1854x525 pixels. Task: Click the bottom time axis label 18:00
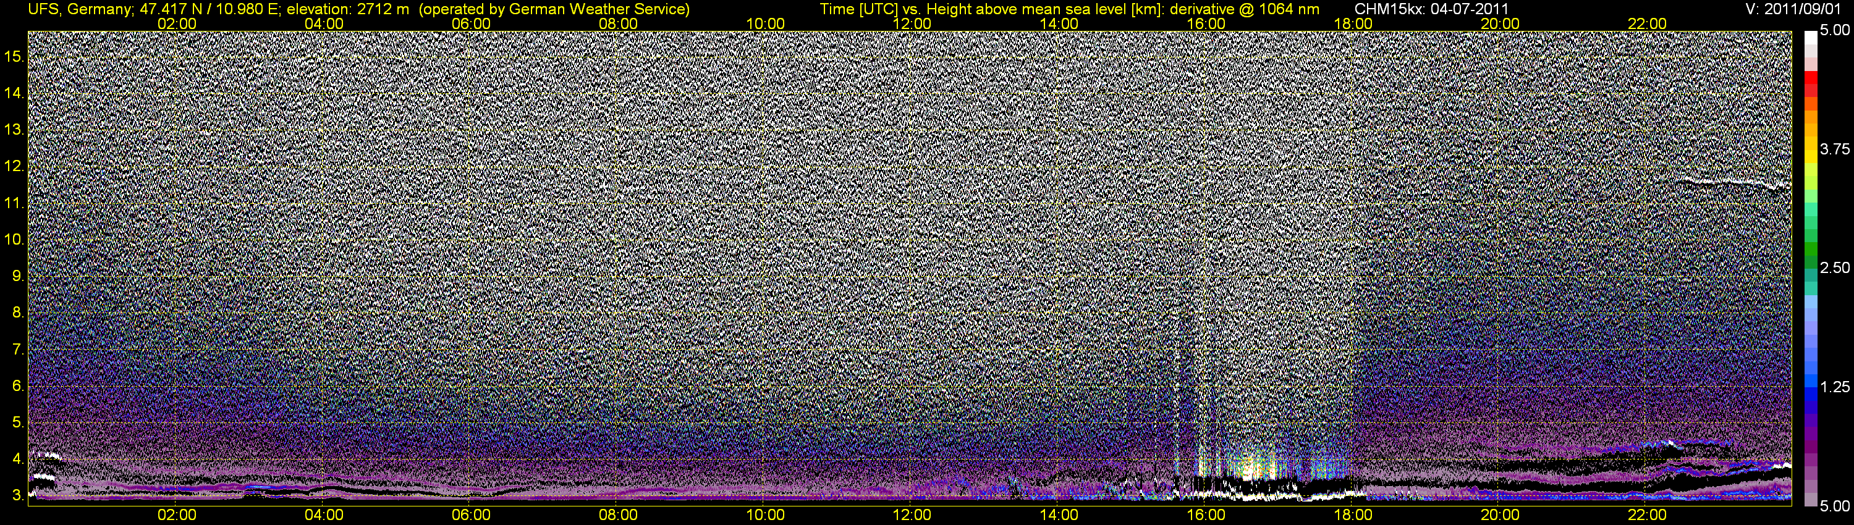tap(1353, 515)
